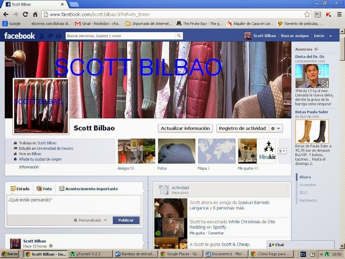The image size is (345, 259).
Task: Switch to Documento1 Microsoft Word in taskbar
Action: pyautogui.click(x=226, y=254)
